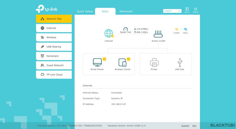236x129 pixels.
Task: Click the Wired Clients count badge
Action: 104,59
